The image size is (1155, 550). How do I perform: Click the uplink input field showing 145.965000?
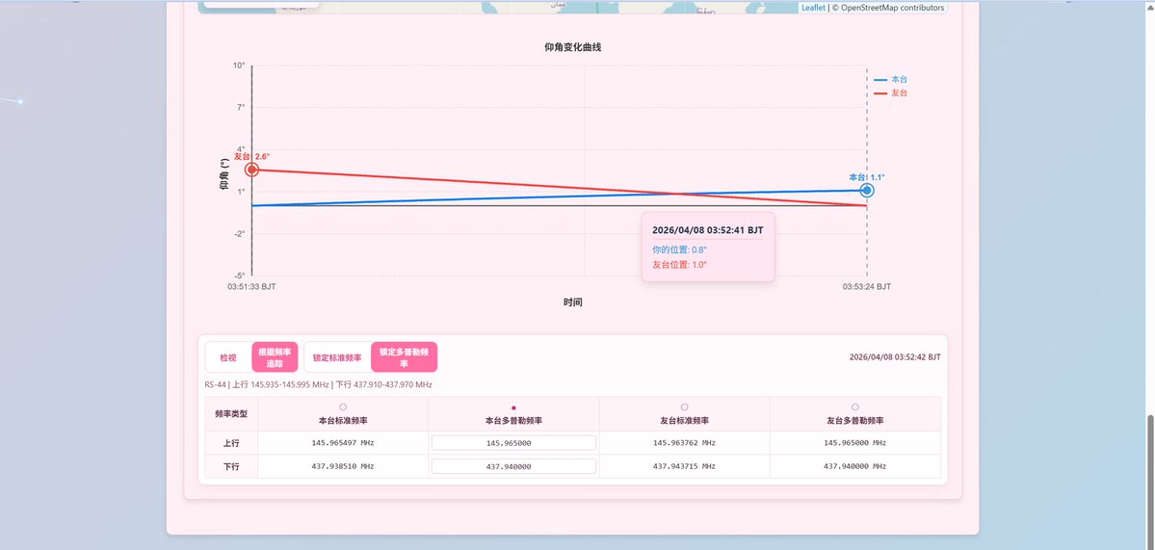[513, 443]
